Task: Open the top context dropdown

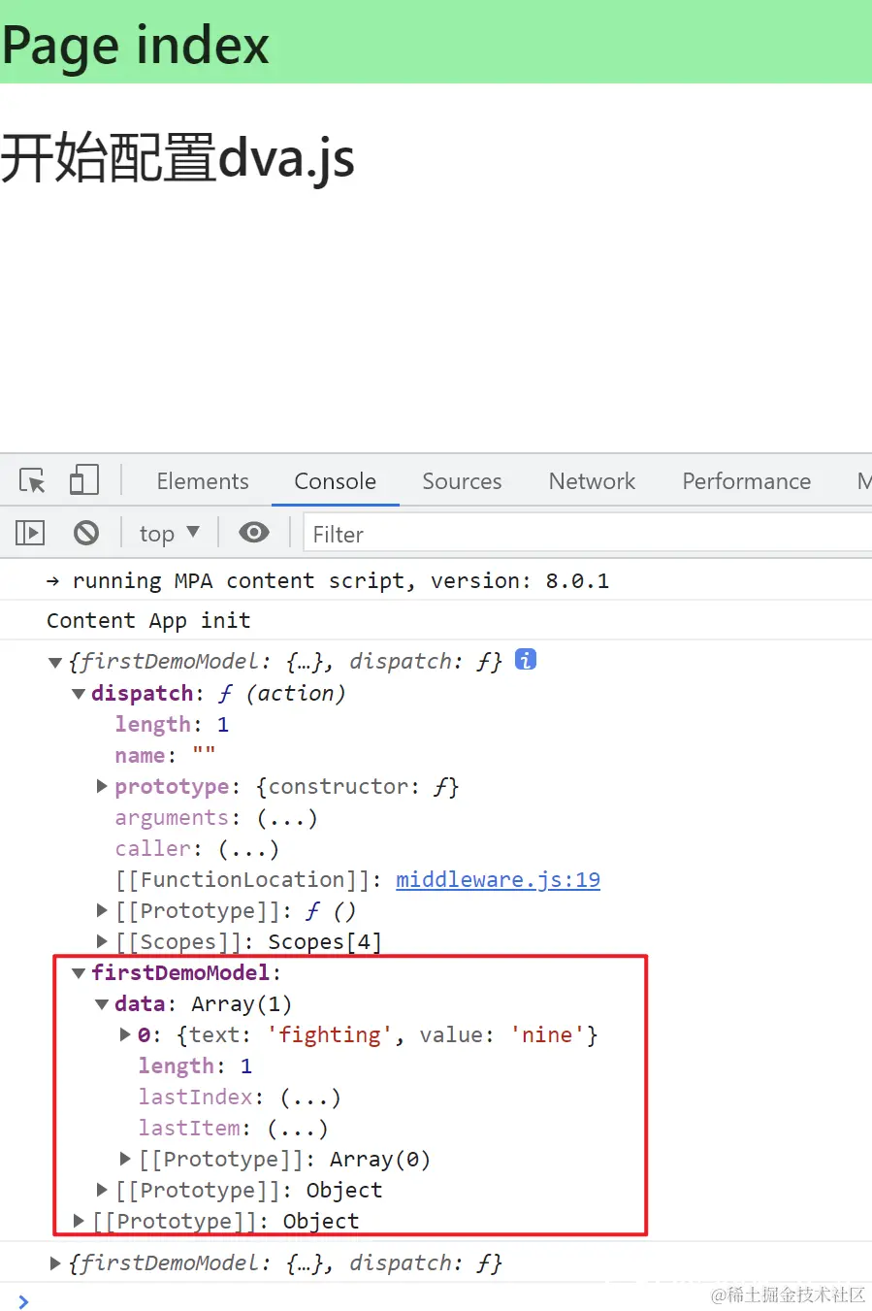Action: [x=169, y=534]
